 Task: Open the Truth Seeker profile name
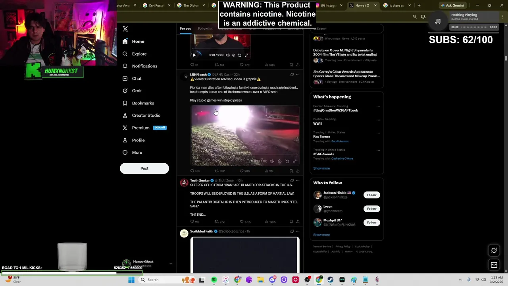[x=200, y=181]
